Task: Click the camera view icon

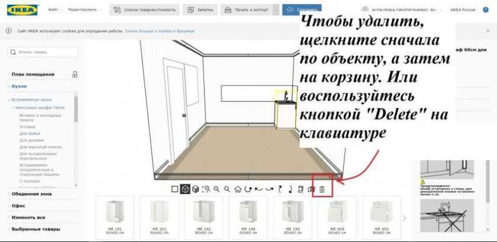Action: [x=311, y=189]
